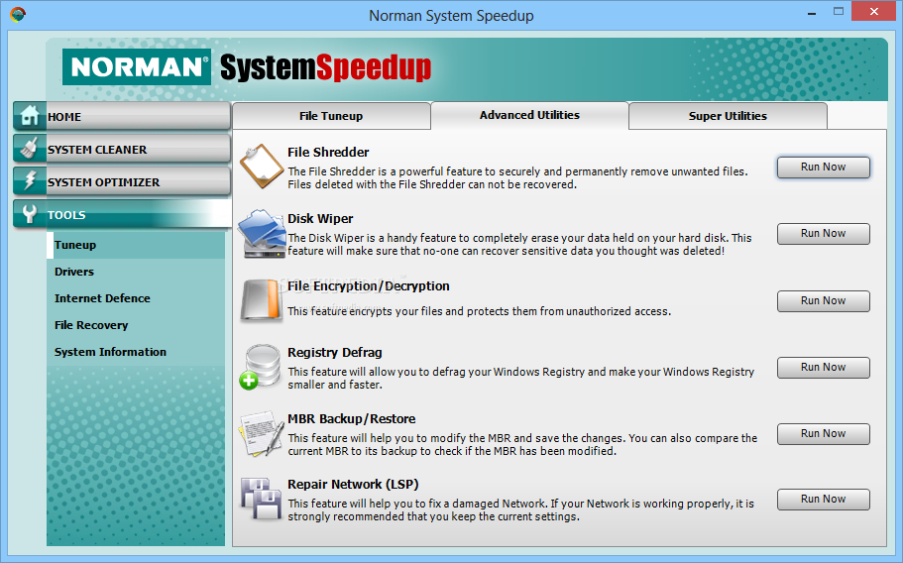903x563 pixels.
Task: Click the Registry Defrag heading
Action: click(x=335, y=352)
